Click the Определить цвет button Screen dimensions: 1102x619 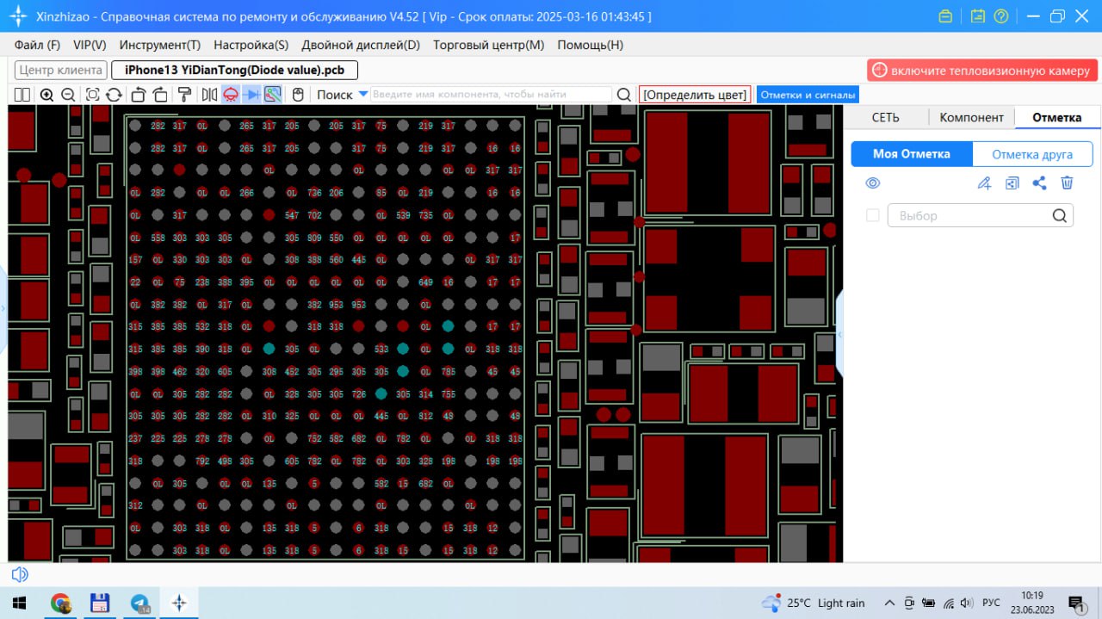pyautogui.click(x=695, y=95)
